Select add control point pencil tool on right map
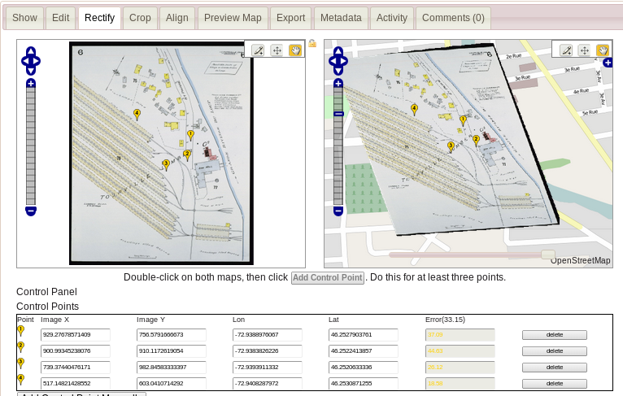 (565, 50)
